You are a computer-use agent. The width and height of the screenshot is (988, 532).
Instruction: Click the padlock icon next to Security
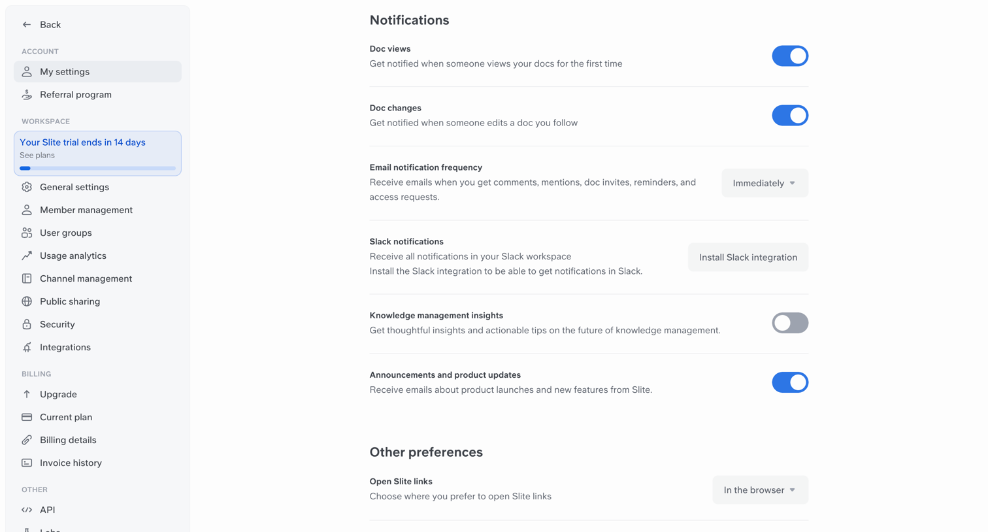tap(27, 324)
